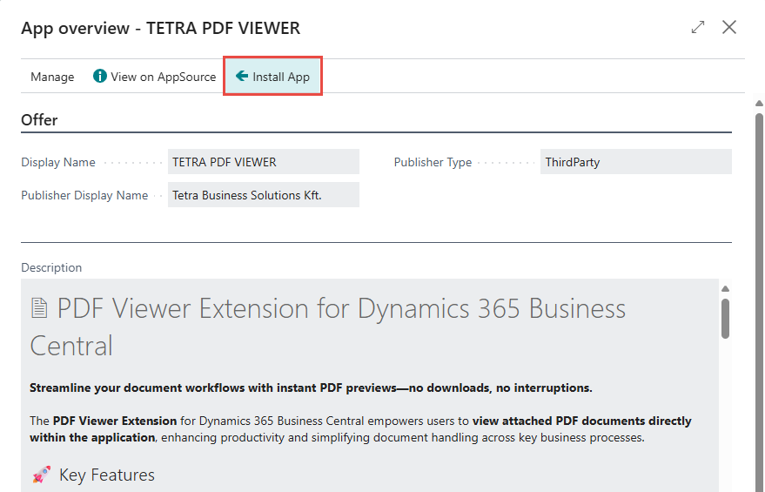
Task: Click the 'Publisher Type' label
Action: (433, 162)
